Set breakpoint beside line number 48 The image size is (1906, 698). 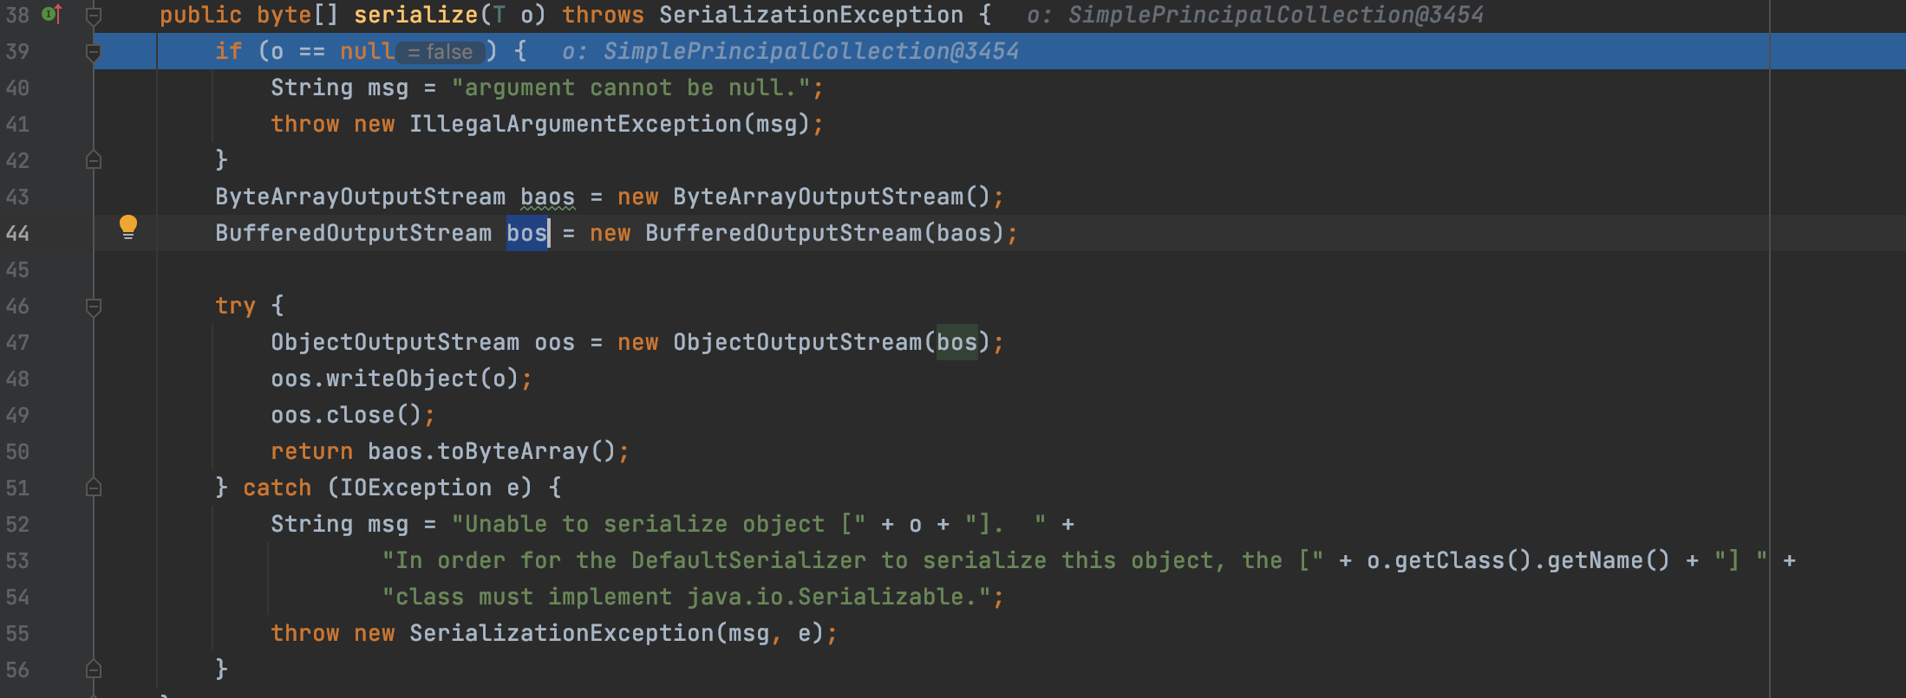coord(52,379)
